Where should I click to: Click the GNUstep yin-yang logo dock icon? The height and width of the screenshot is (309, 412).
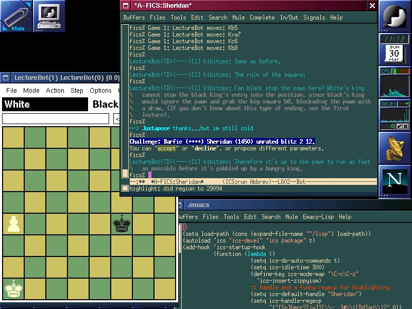pyautogui.click(x=394, y=16)
